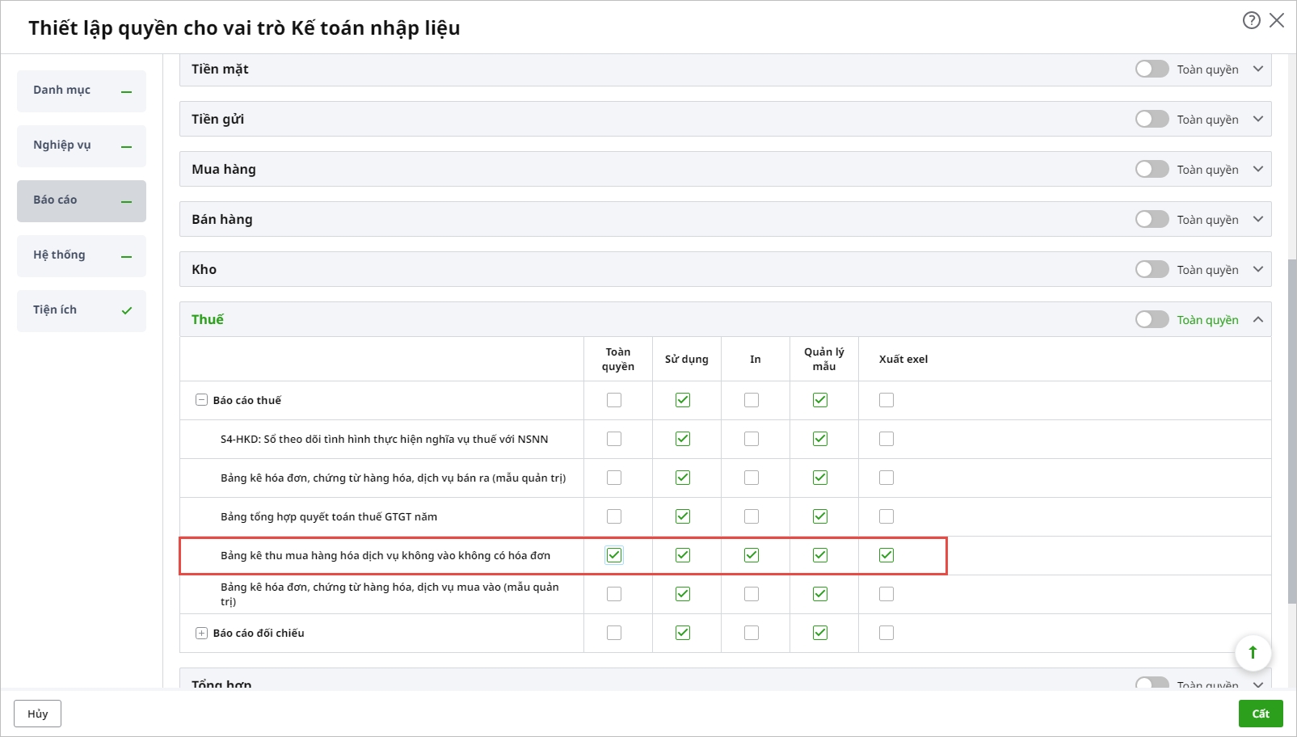This screenshot has height=737, width=1297.
Task: Click the Hủy button
Action: coord(37,714)
